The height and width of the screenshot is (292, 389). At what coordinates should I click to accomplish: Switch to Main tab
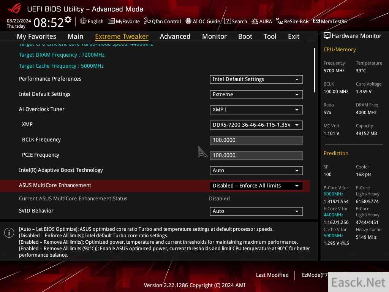coord(76,36)
